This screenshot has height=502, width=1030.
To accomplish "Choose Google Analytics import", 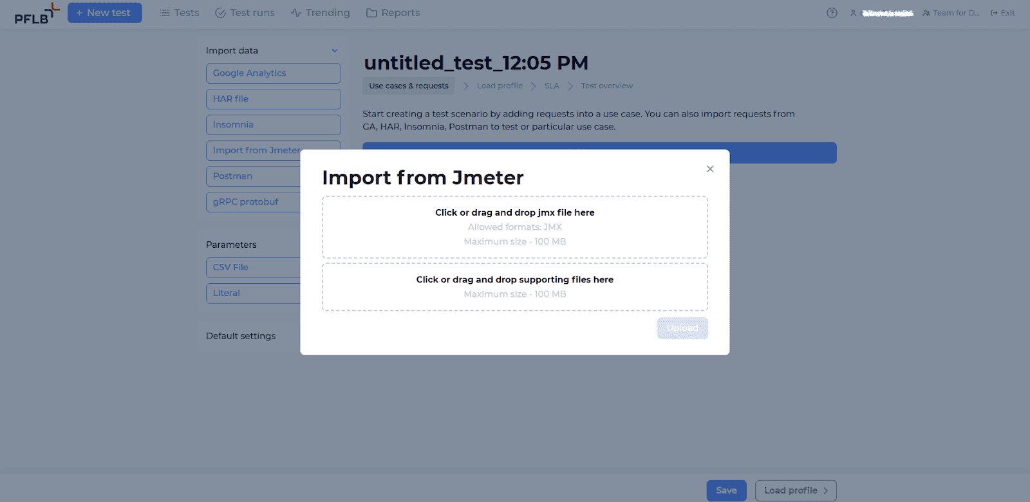I will 274,73.
